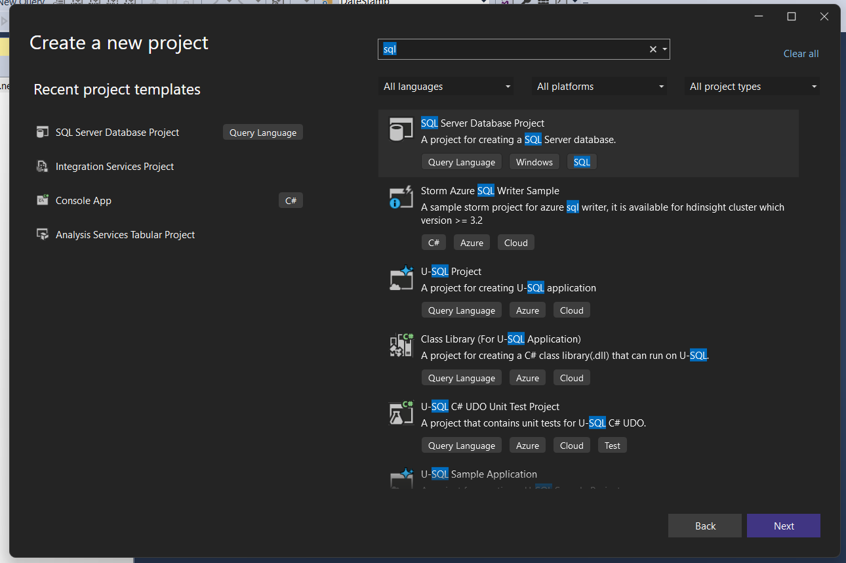The image size is (846, 563).
Task: Click the Cloud tag under Storm Azure SQL Writer Sample
Action: (x=516, y=243)
